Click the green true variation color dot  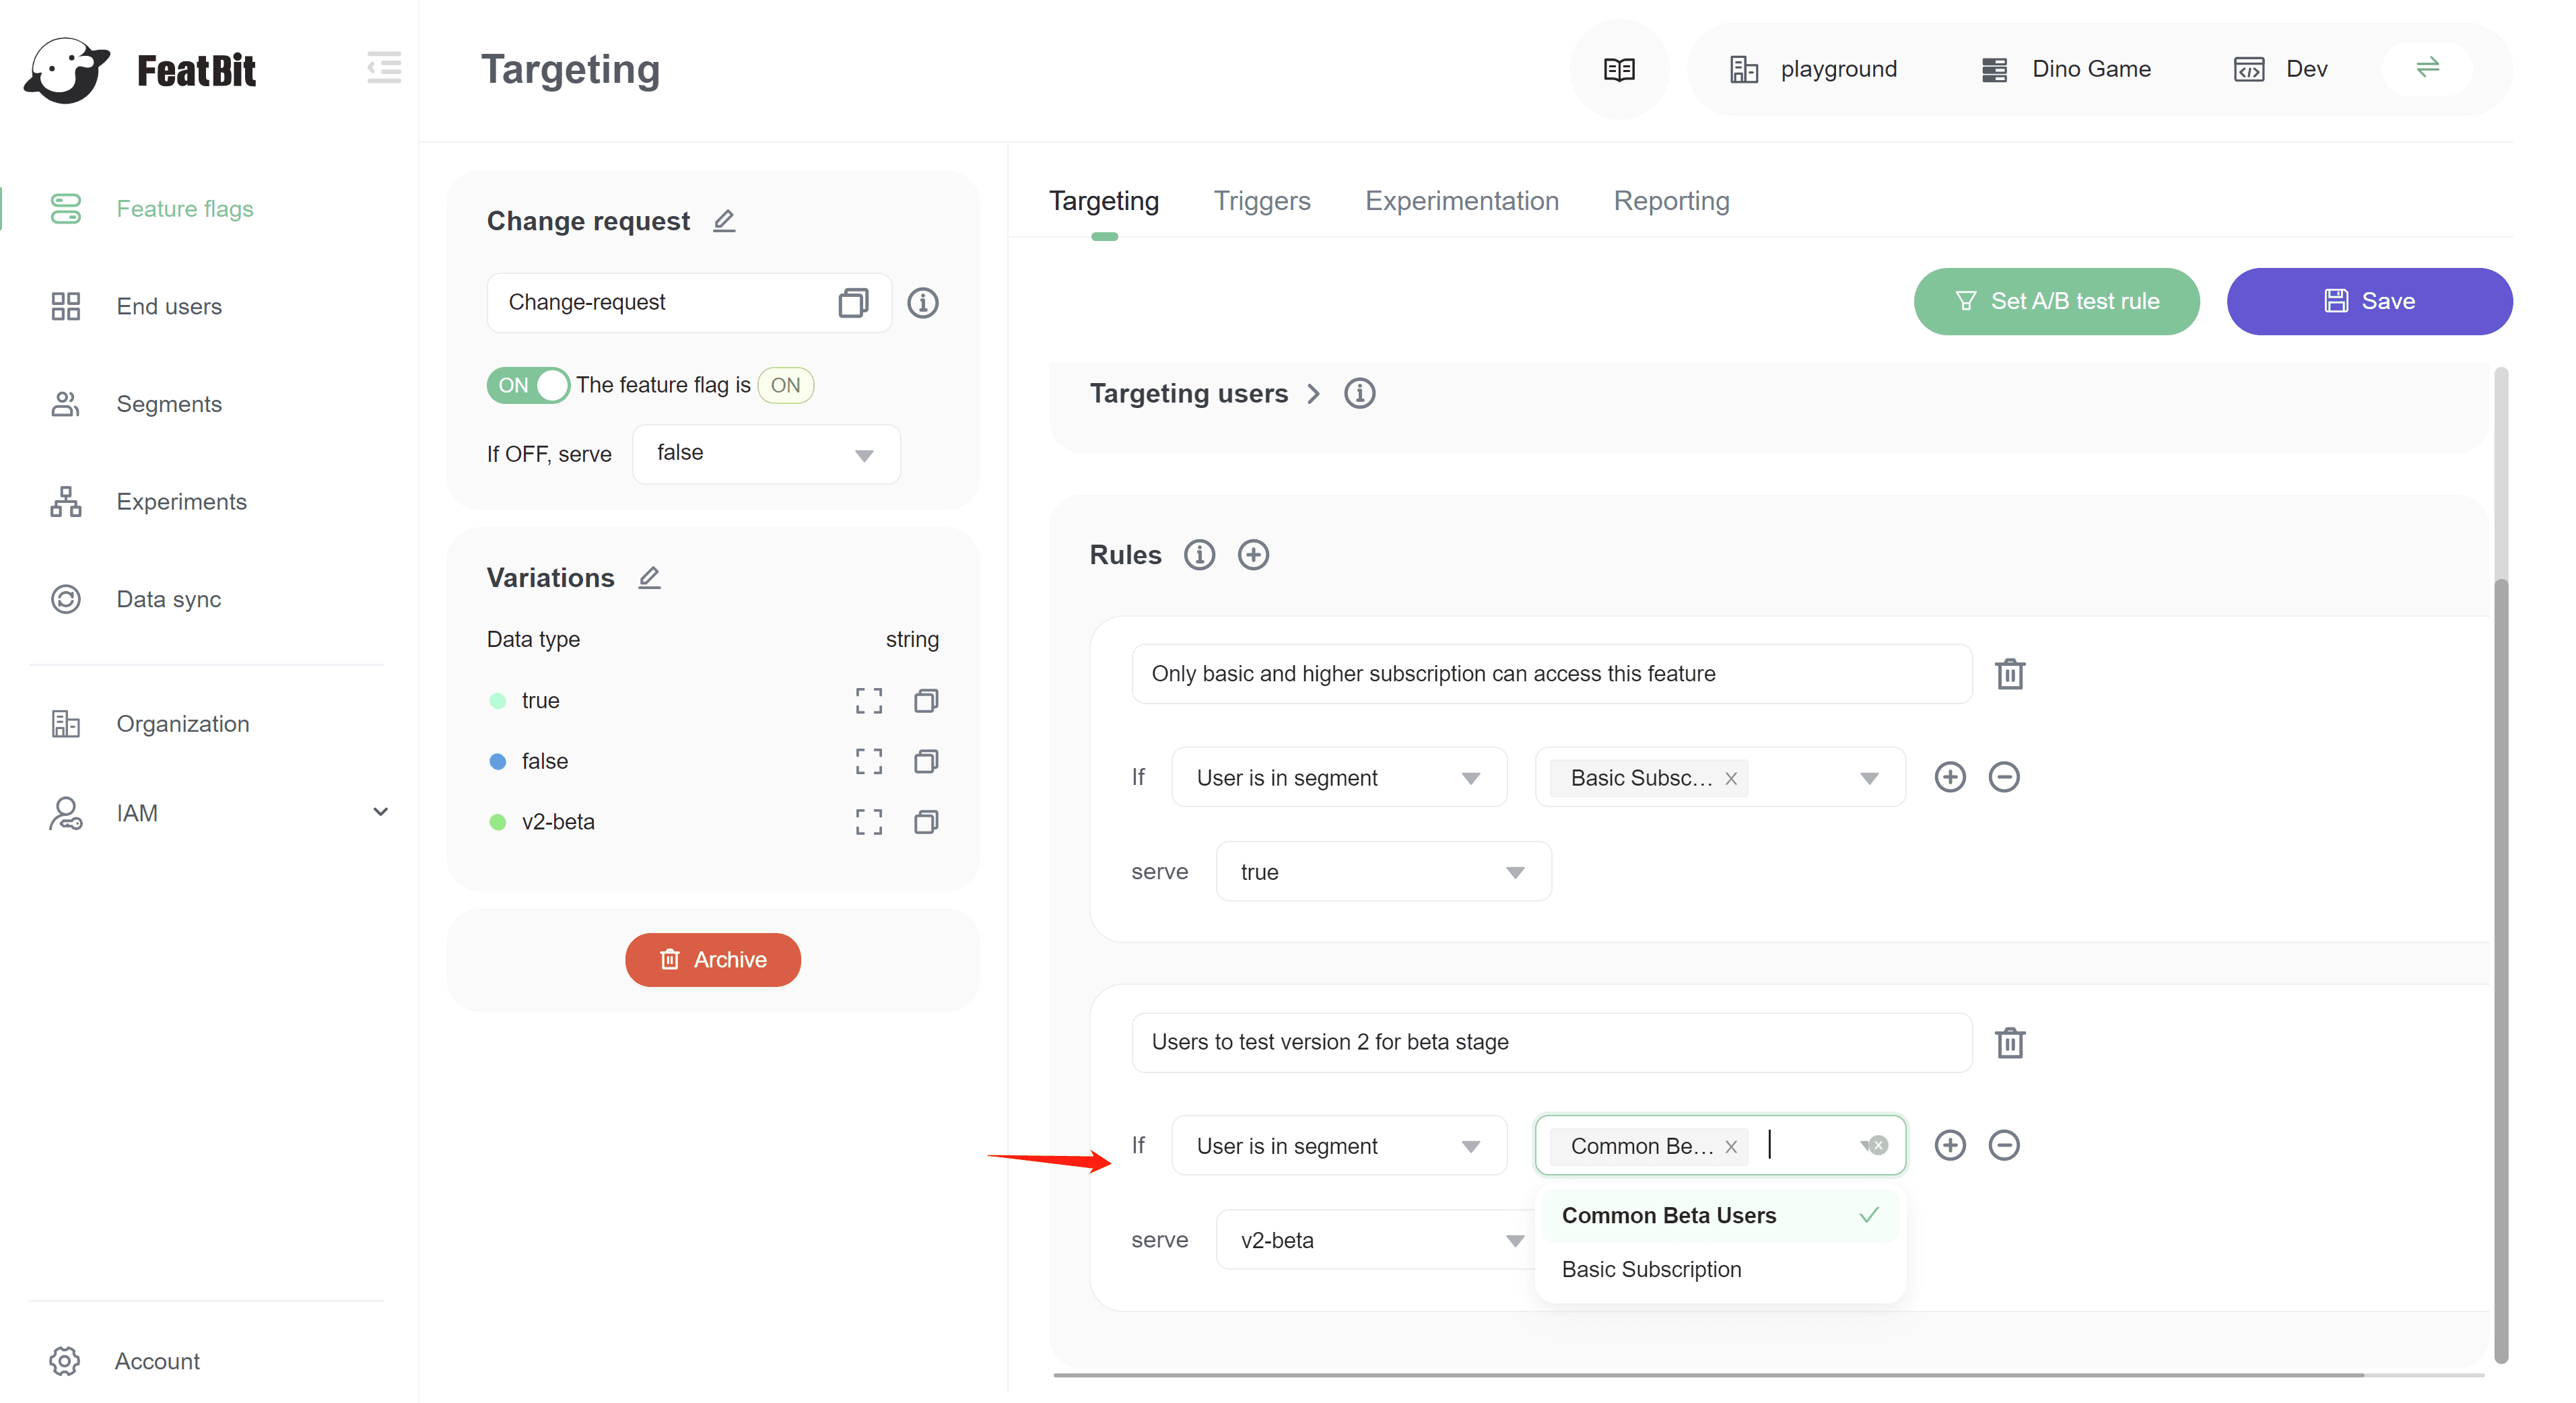[497, 700]
